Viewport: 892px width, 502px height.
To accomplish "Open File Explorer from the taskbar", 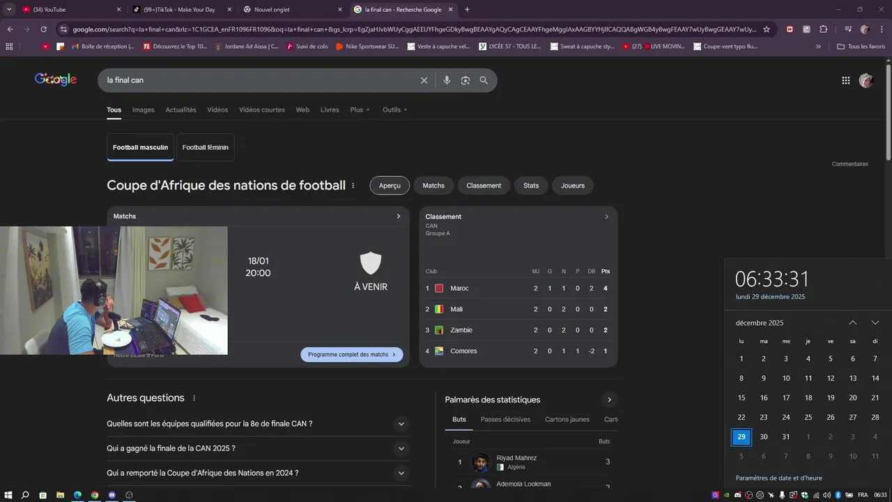I will [x=60, y=495].
